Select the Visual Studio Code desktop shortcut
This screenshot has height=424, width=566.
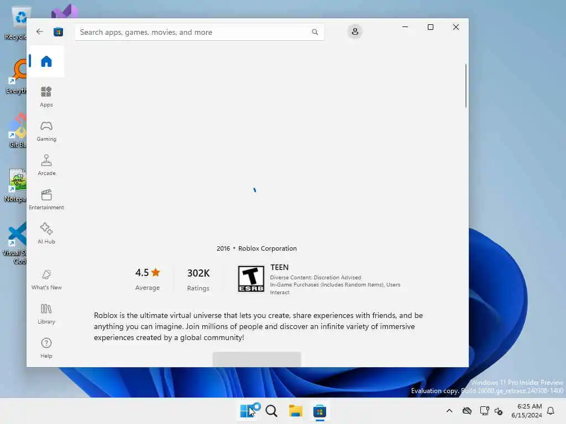(15, 243)
